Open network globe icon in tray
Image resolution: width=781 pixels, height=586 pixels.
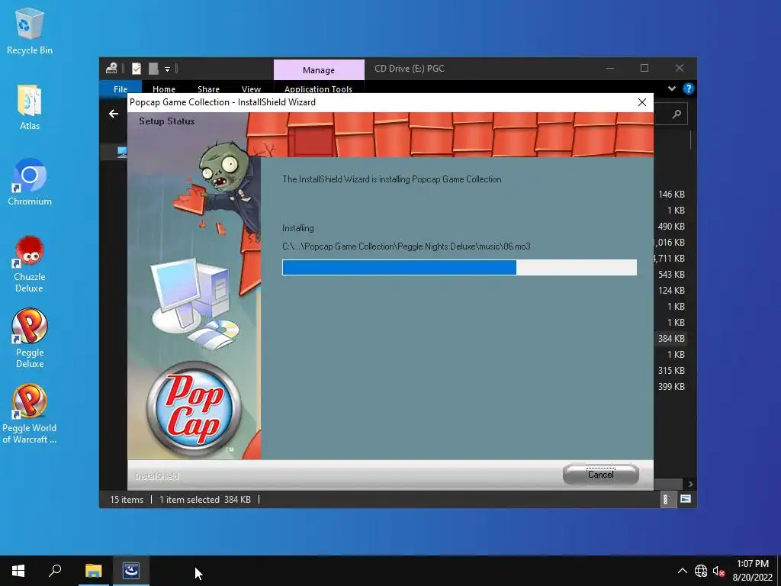tap(701, 571)
